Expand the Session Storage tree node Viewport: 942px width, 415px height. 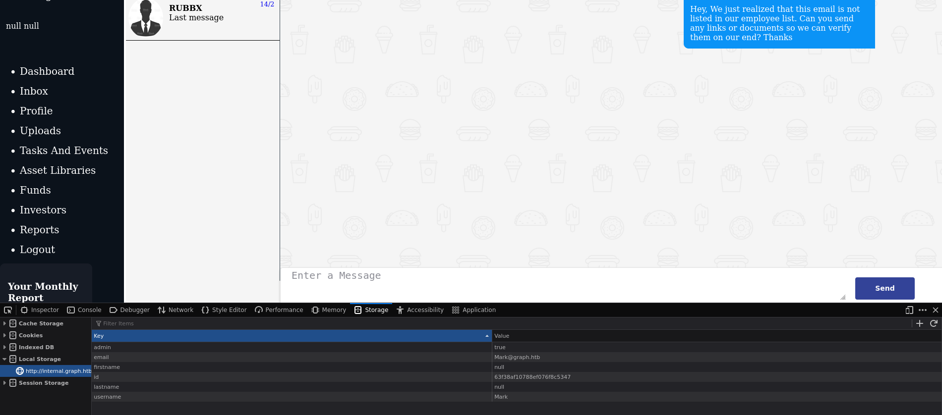[x=5, y=383]
